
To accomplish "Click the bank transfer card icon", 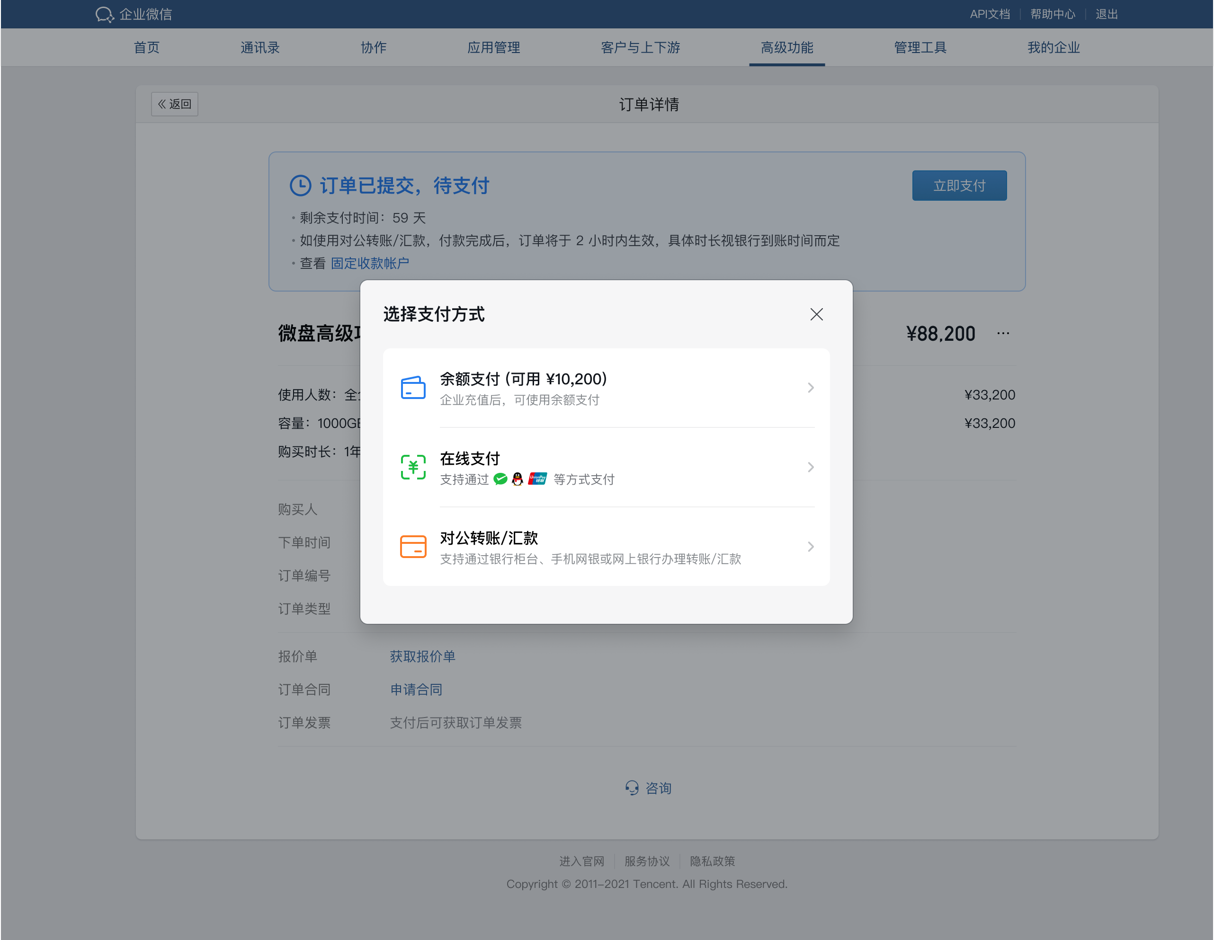I will click(412, 547).
